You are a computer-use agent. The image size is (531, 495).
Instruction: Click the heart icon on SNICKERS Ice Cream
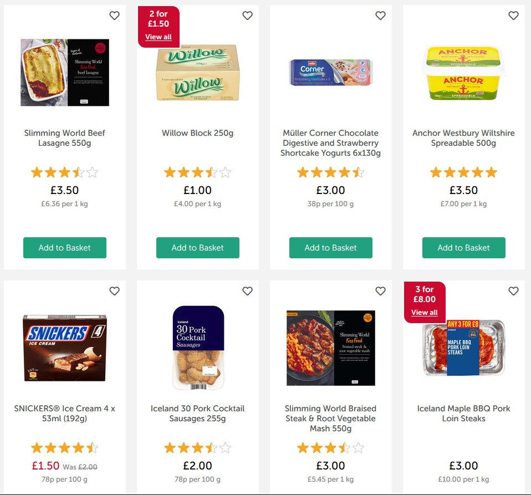114,291
